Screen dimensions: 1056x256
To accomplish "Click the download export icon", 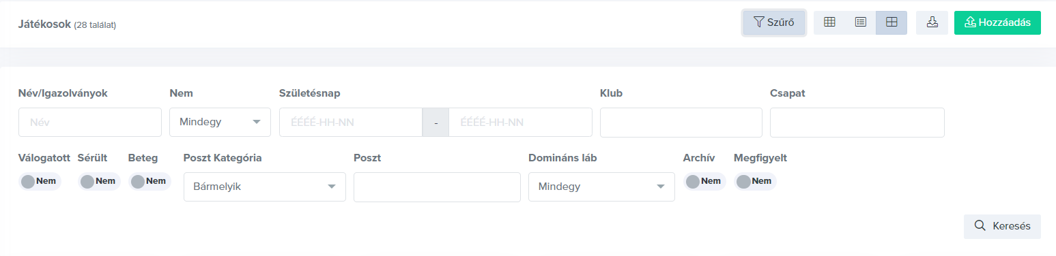I will tap(932, 22).
